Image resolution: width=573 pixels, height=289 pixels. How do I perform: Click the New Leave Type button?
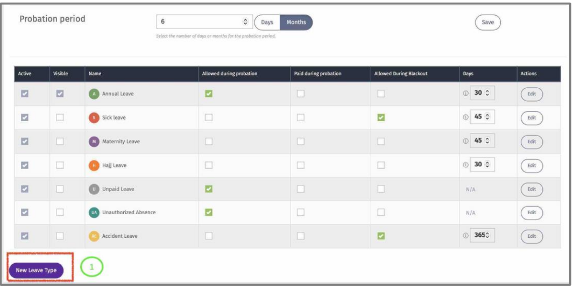(36, 271)
